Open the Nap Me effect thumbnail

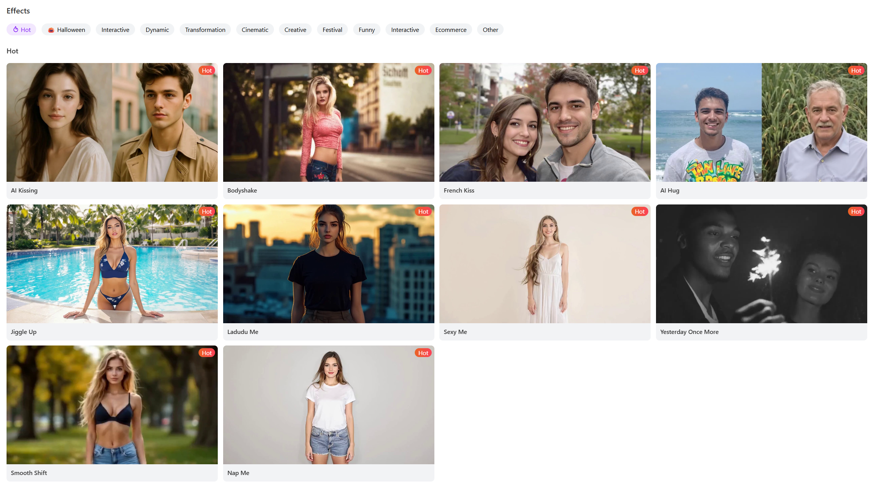(329, 405)
